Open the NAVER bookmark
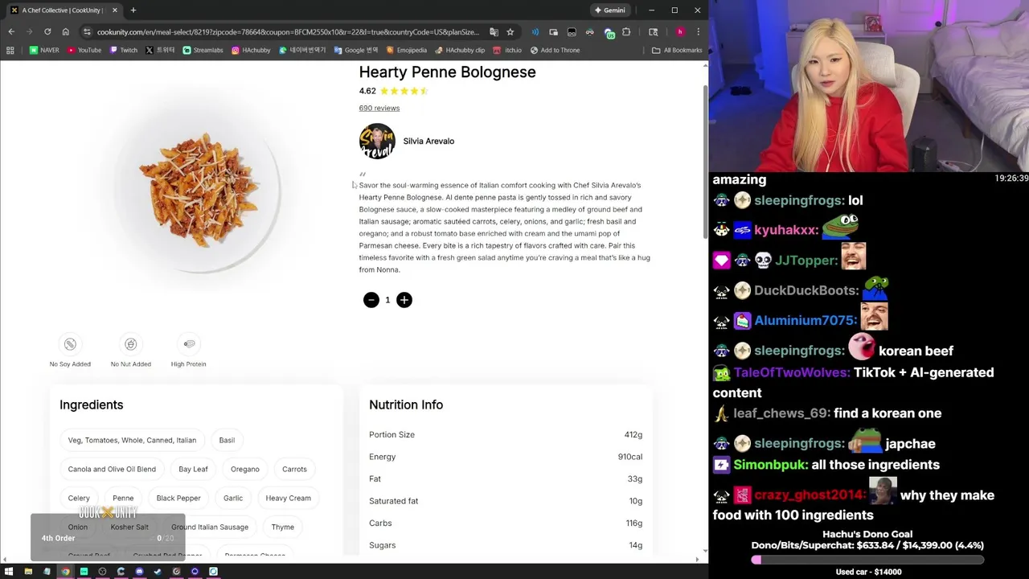Image resolution: width=1029 pixels, height=579 pixels. pos(44,50)
